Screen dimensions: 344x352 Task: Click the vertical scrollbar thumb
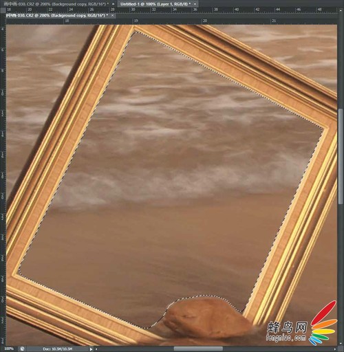coord(341,156)
